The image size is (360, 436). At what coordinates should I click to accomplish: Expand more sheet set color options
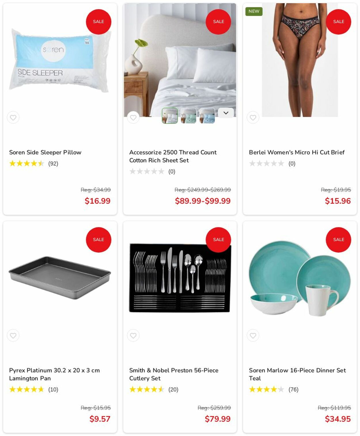click(x=226, y=113)
